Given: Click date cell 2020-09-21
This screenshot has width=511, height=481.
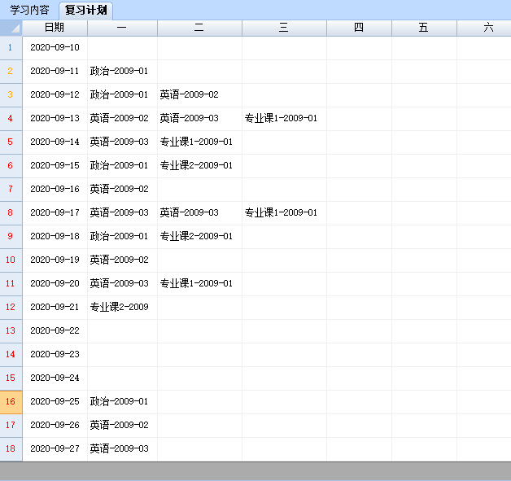Looking at the screenshot, I should coord(55,308).
